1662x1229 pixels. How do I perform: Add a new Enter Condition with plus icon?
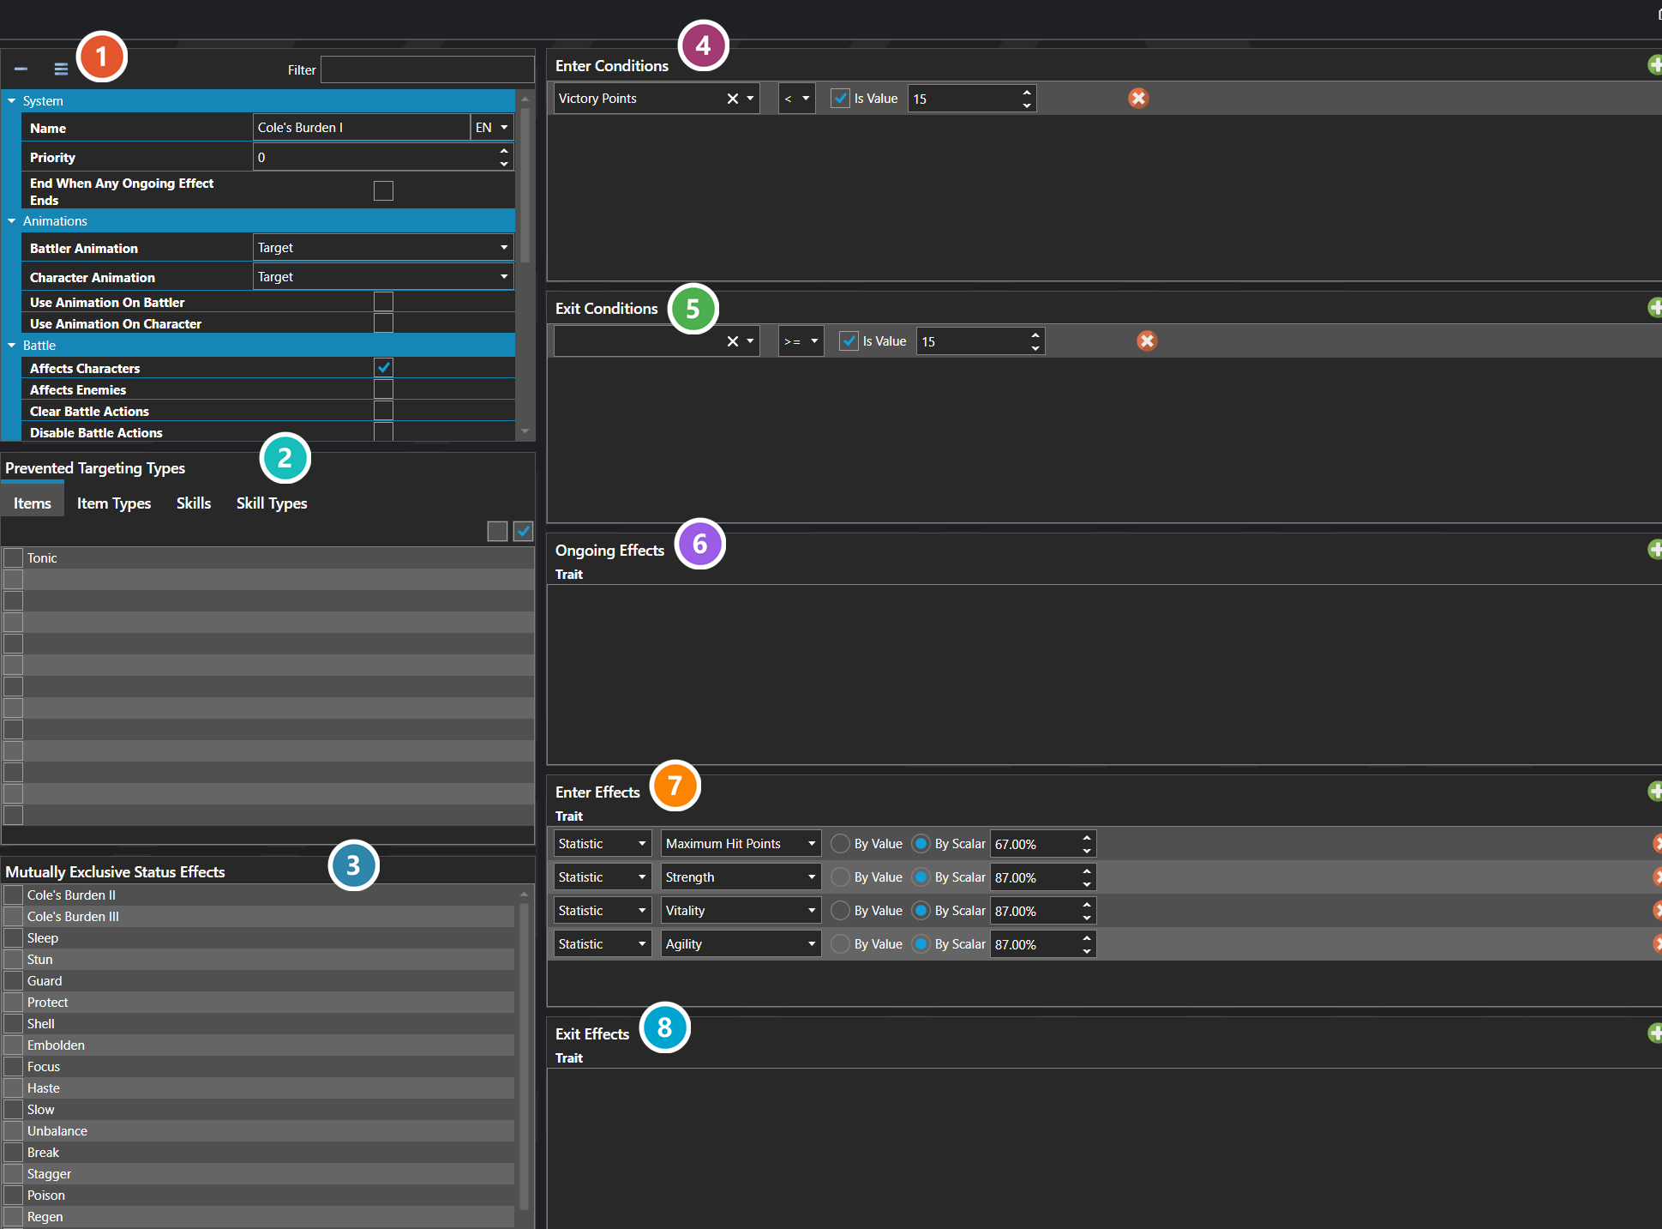coord(1655,65)
